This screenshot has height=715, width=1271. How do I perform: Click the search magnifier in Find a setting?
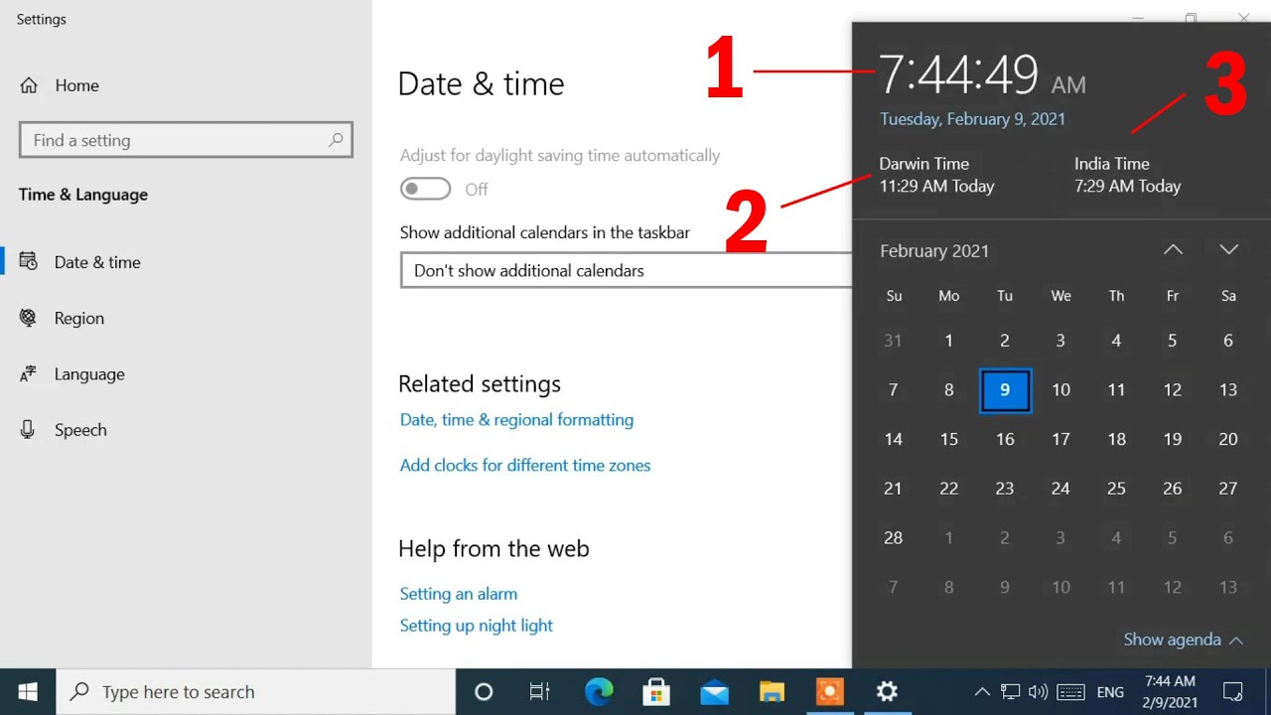(x=336, y=140)
